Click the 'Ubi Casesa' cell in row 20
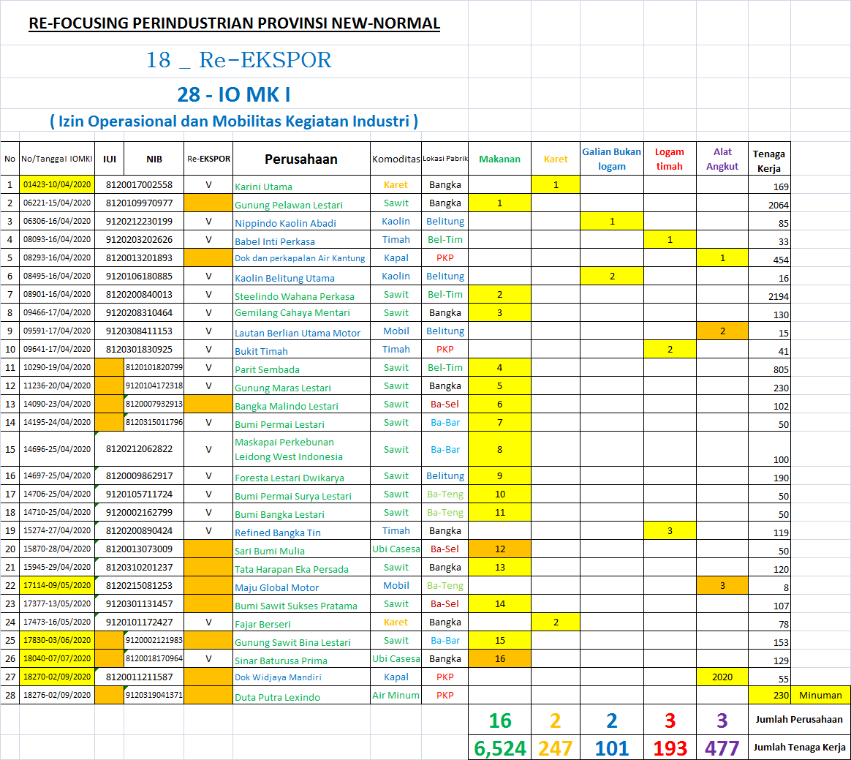The width and height of the screenshot is (851, 760). [x=396, y=549]
